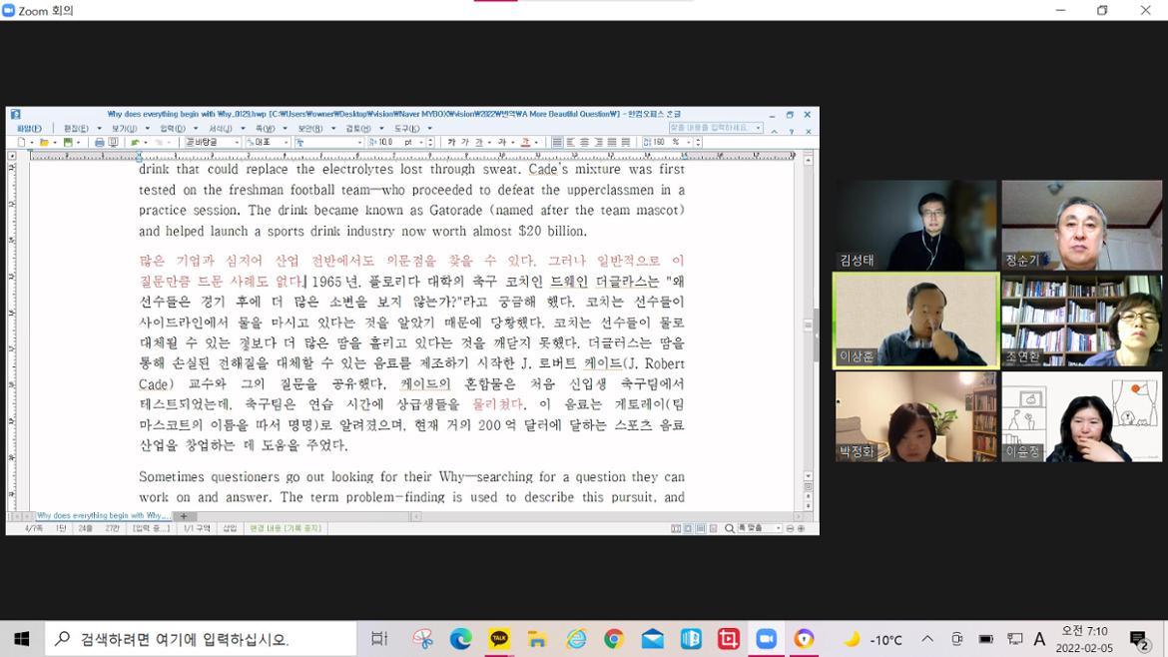Click the zoom-in plus icon in status bar
The width and height of the screenshot is (1168, 657).
801,528
